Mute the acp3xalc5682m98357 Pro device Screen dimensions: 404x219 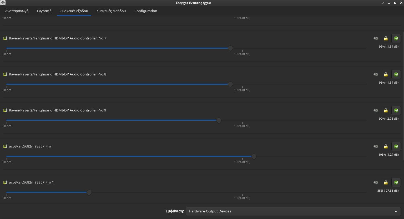(x=376, y=146)
